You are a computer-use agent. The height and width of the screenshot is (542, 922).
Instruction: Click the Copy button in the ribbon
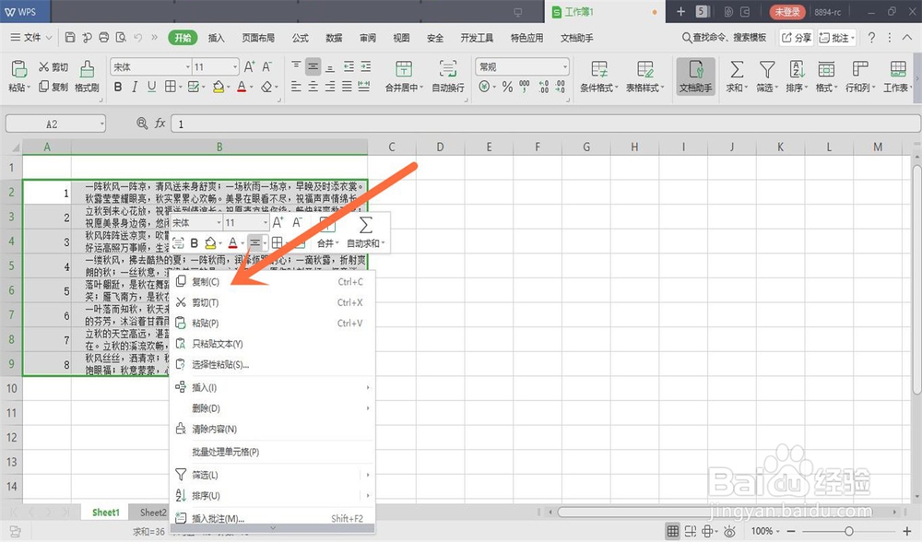point(53,87)
